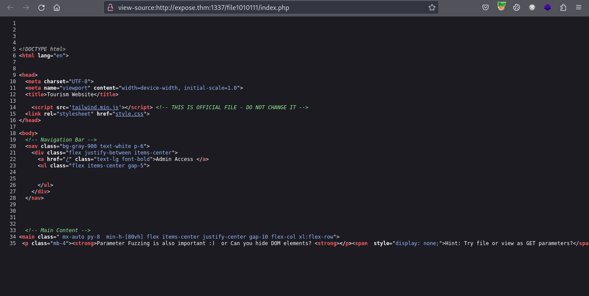Click the DOCTYPE html declaration

click(x=42, y=49)
